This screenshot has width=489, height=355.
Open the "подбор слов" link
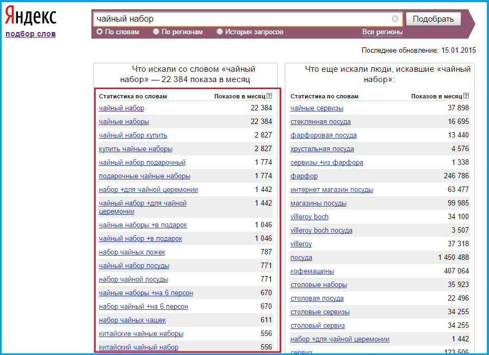[x=30, y=34]
